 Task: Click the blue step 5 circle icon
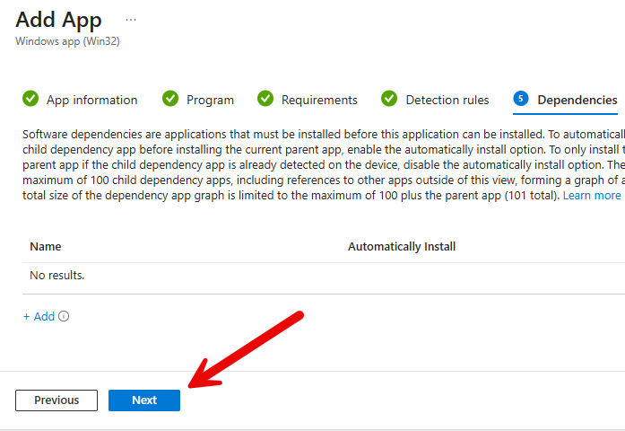coord(521,99)
